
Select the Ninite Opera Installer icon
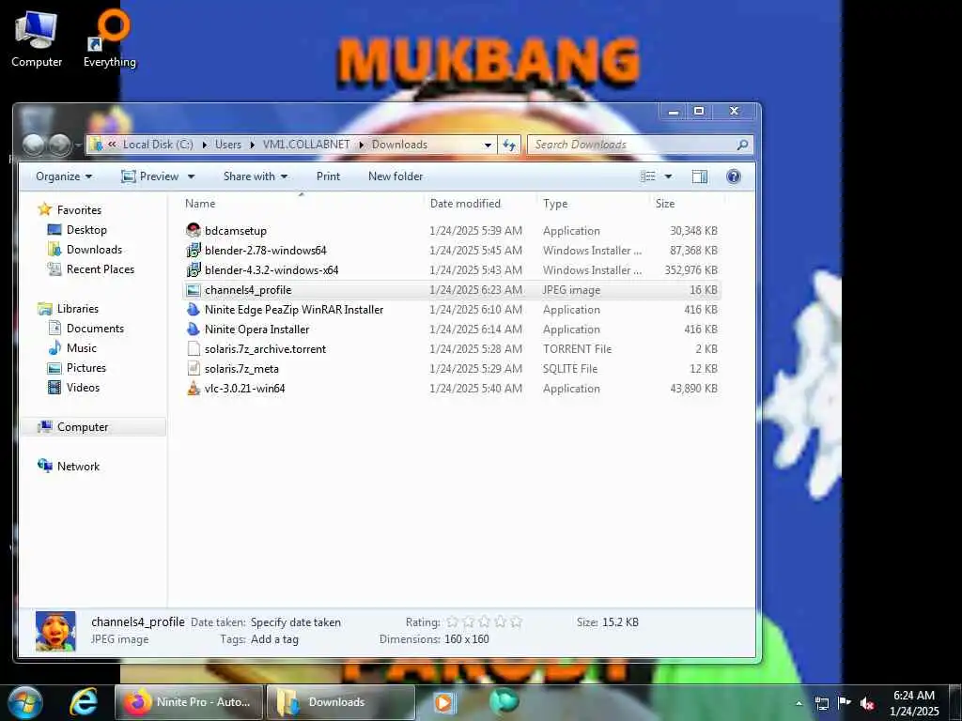point(194,330)
